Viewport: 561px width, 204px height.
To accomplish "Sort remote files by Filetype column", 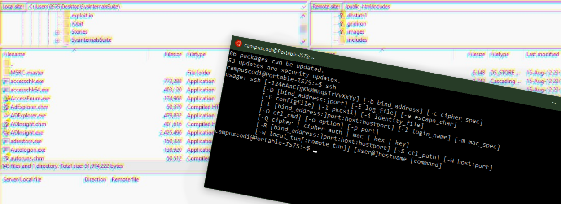I will coord(500,54).
